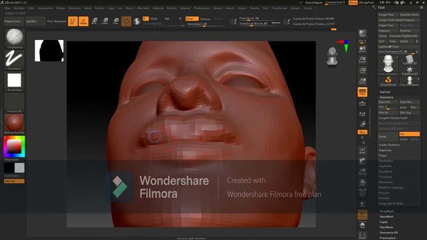The width and height of the screenshot is (427, 240).
Task: Open the Película menu
Action: tap(171, 8)
